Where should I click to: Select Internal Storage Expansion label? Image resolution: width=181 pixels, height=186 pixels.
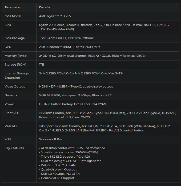(17, 75)
